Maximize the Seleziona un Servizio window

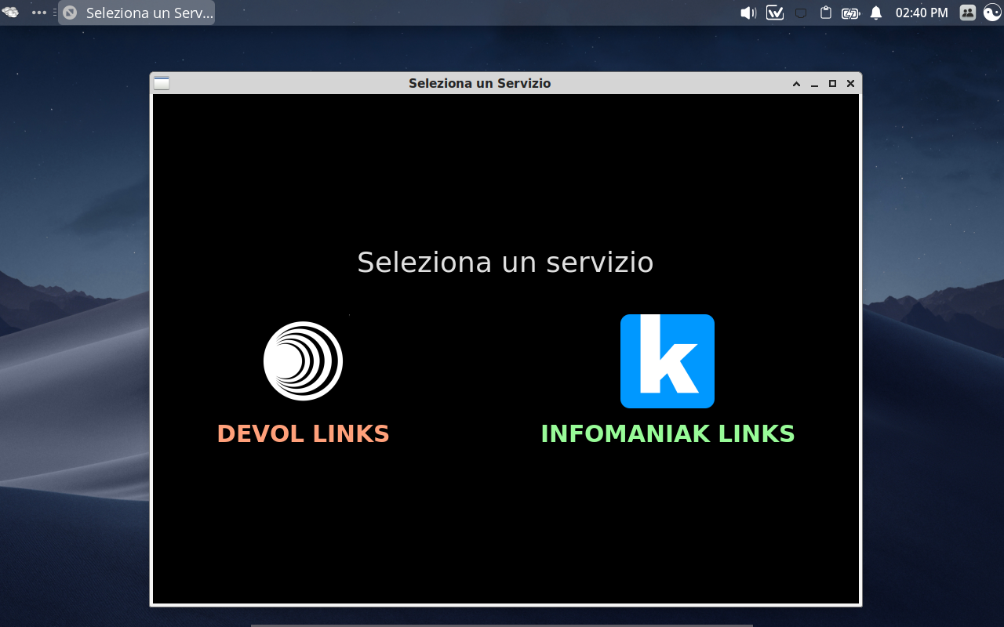point(832,84)
